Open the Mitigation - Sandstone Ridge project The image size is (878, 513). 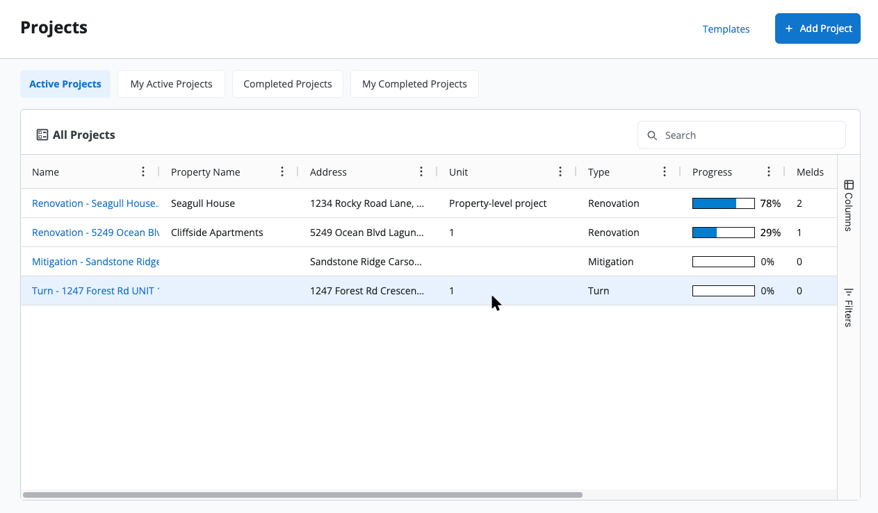click(x=95, y=262)
